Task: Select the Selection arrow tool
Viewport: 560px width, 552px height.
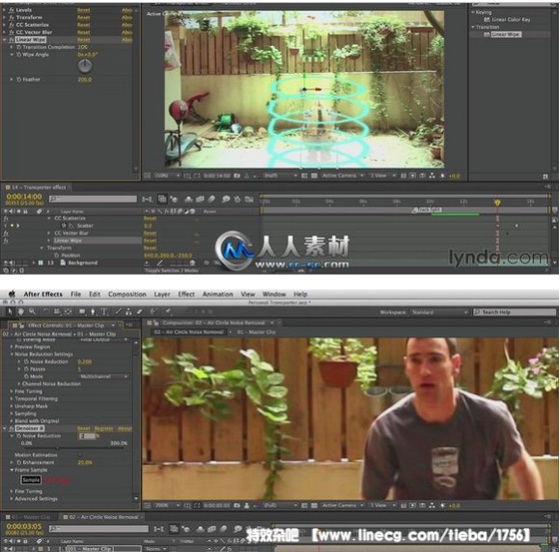Action: 10,311
